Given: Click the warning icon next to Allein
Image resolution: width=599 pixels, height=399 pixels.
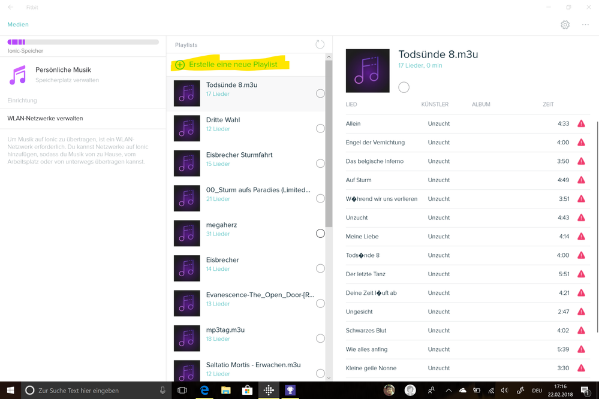Looking at the screenshot, I should coord(581,123).
